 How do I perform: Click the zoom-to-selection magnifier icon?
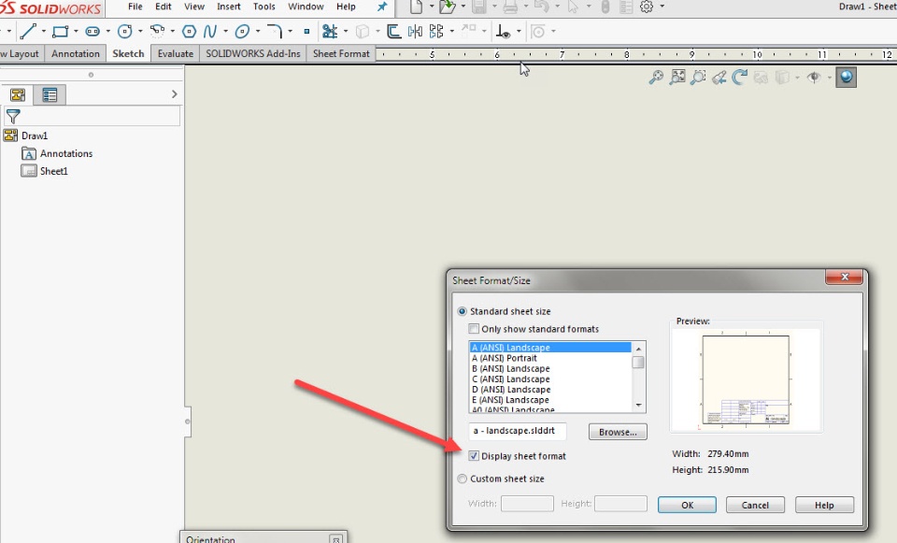click(698, 78)
